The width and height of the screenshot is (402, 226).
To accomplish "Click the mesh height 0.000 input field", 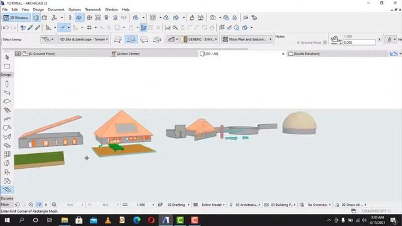I will [359, 43].
